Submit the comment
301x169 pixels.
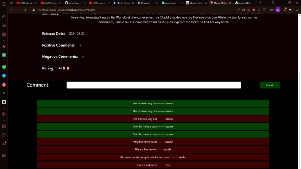coord(269,85)
